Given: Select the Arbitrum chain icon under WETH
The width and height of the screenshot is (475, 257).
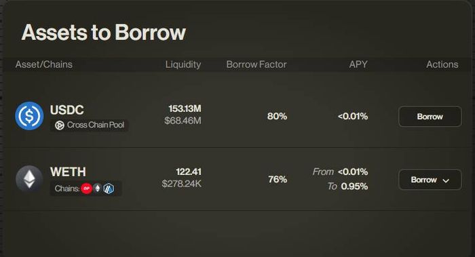Looking at the screenshot, I should (109, 189).
